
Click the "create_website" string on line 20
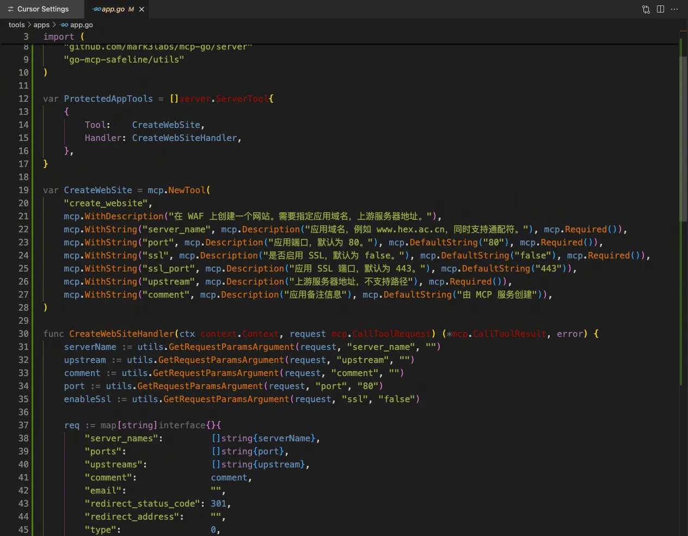click(106, 204)
